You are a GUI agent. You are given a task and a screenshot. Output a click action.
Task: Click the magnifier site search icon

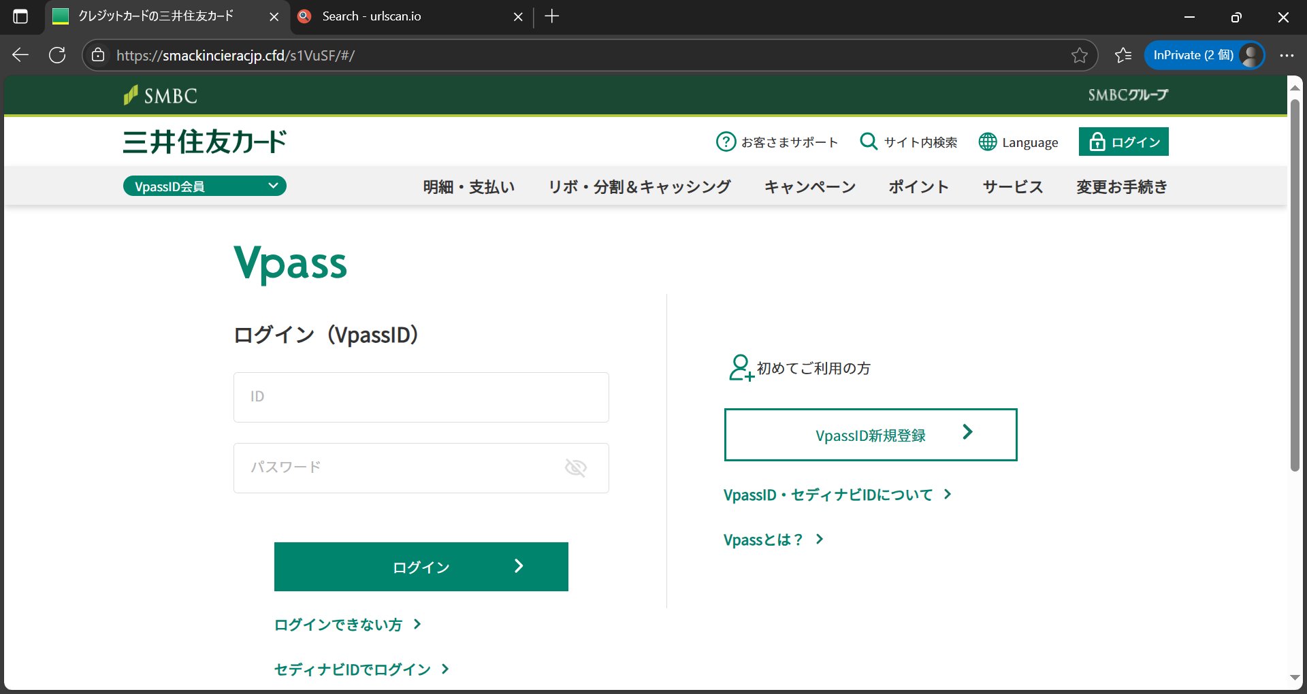[x=869, y=142]
